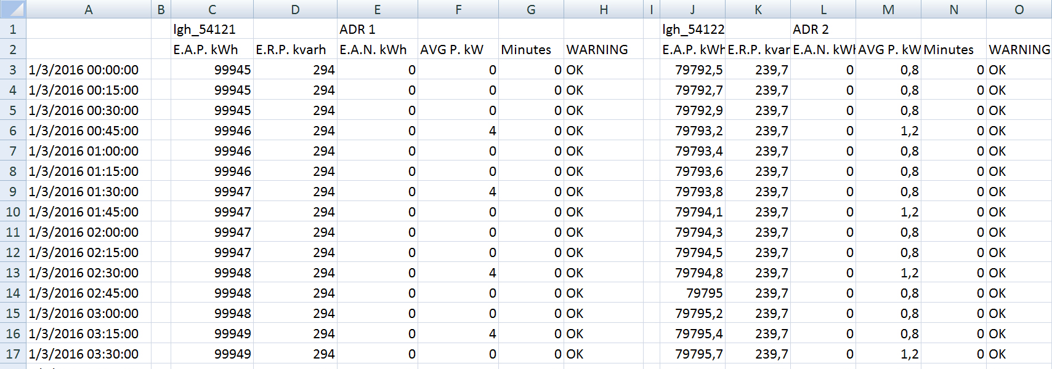Click the timestamp 1/3/2016 02:00:00
Screen dimensions: 1052x369
click(x=89, y=232)
